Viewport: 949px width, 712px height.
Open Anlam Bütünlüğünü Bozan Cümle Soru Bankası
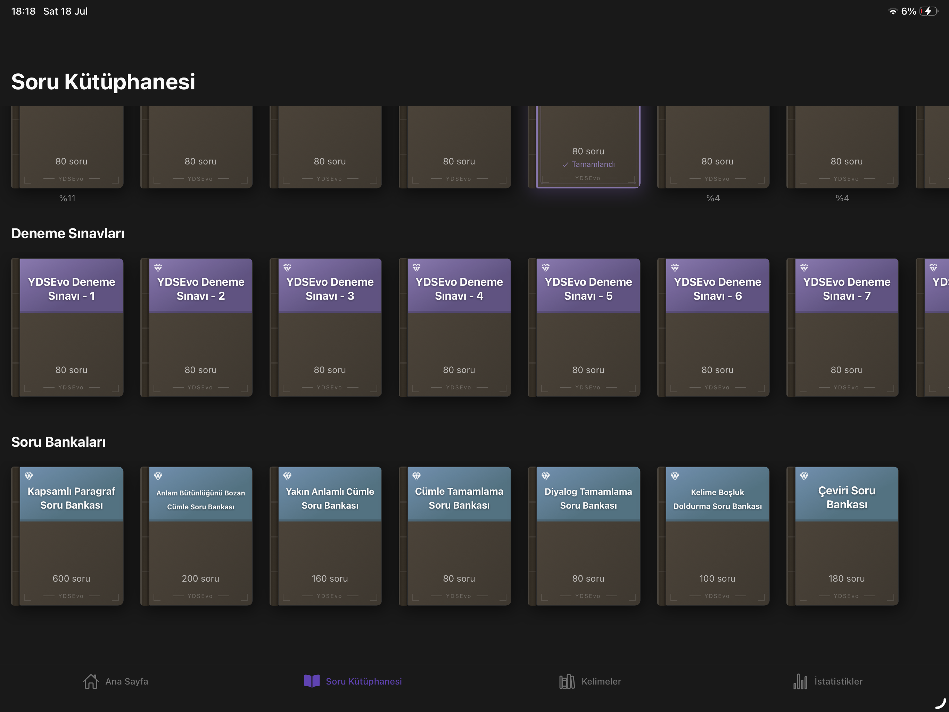pos(197,536)
